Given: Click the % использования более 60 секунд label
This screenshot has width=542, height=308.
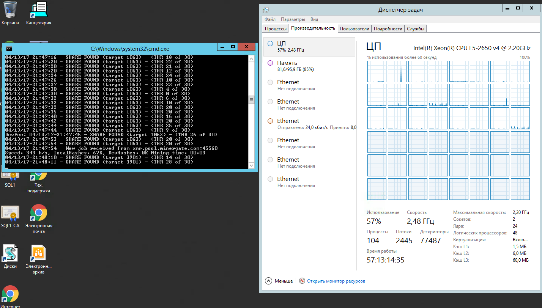Looking at the screenshot, I should tap(402, 57).
